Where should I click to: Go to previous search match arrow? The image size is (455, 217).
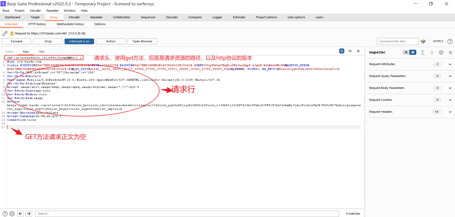pos(21,214)
